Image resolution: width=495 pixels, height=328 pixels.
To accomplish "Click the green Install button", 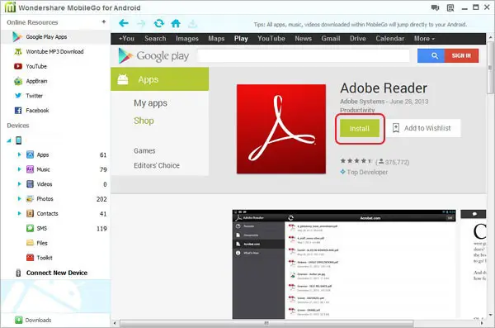I will (x=360, y=128).
